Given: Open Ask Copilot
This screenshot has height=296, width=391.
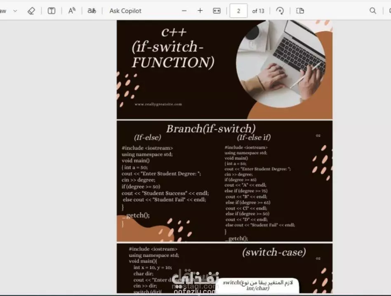Looking at the screenshot, I should [x=125, y=11].
